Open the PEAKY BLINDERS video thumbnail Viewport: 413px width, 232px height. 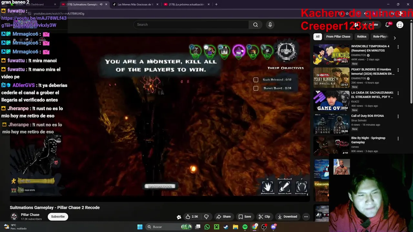pos(331,77)
